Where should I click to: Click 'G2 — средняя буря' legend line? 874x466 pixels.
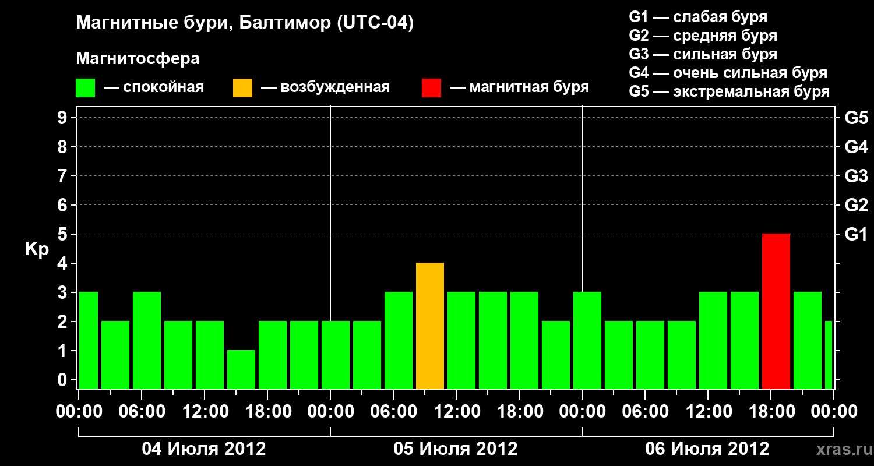click(703, 36)
